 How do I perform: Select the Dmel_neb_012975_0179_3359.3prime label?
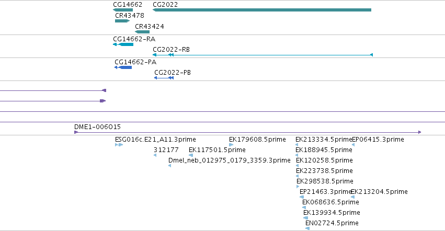click(230, 160)
